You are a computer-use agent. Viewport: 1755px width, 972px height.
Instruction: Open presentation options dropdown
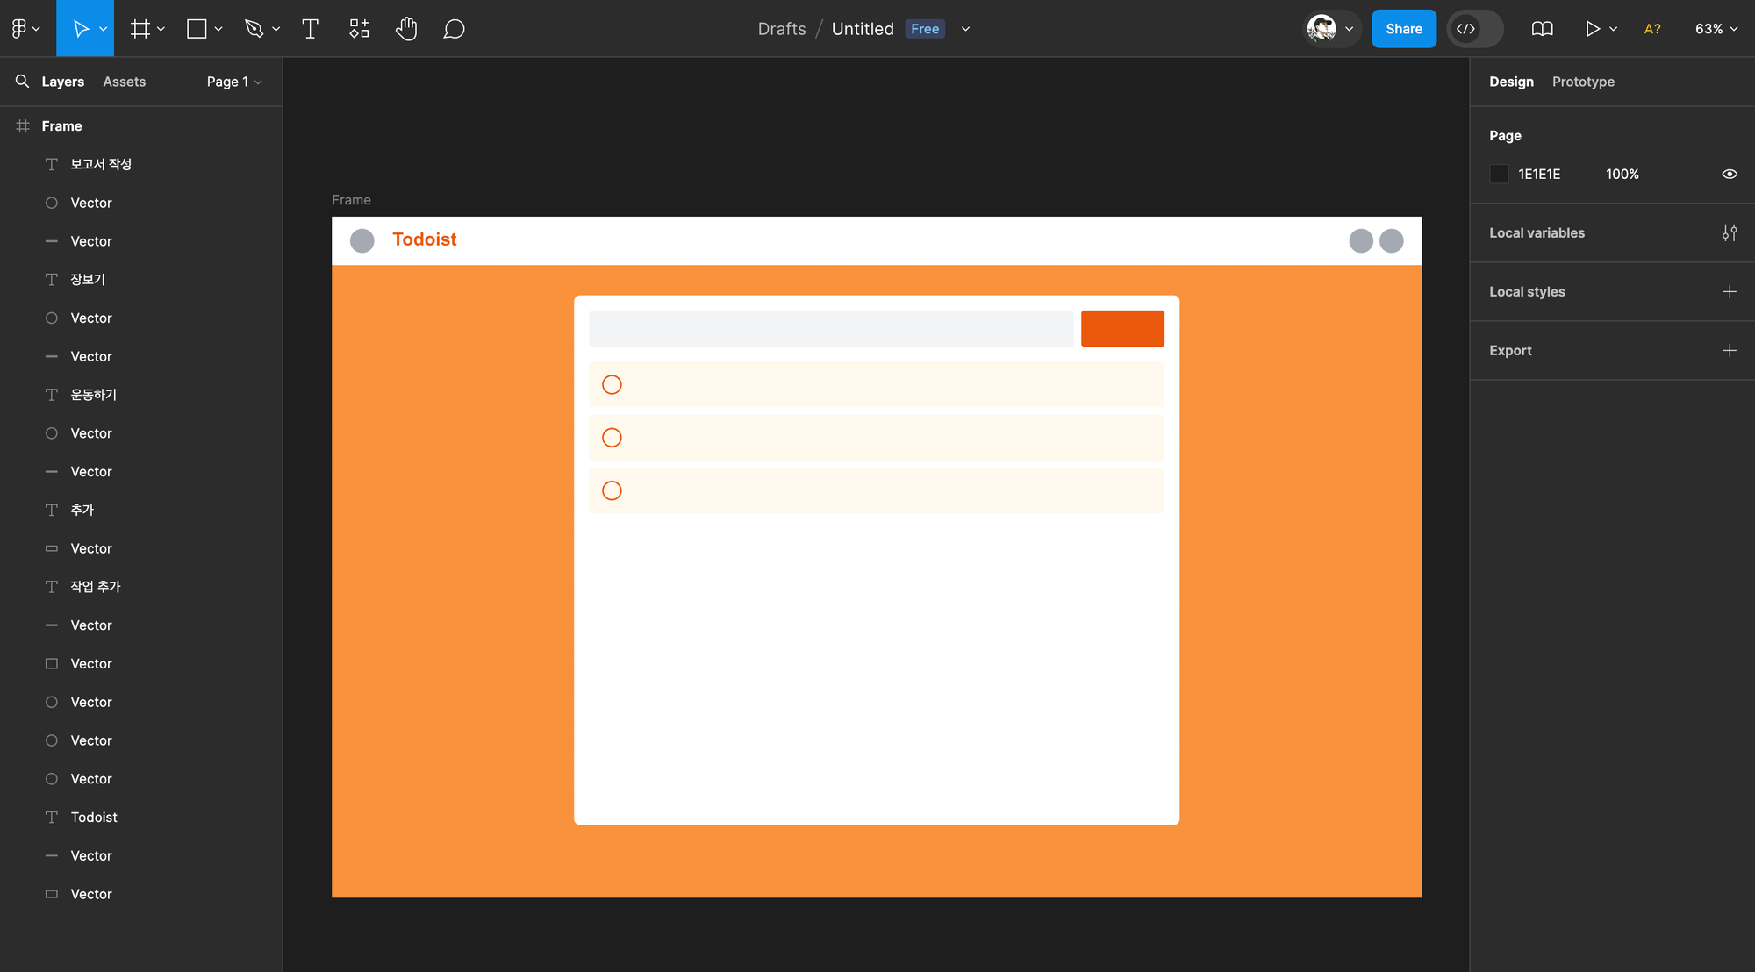pos(1614,29)
